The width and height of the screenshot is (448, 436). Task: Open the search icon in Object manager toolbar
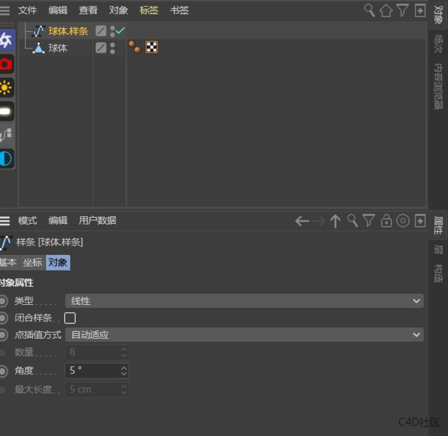click(x=369, y=10)
